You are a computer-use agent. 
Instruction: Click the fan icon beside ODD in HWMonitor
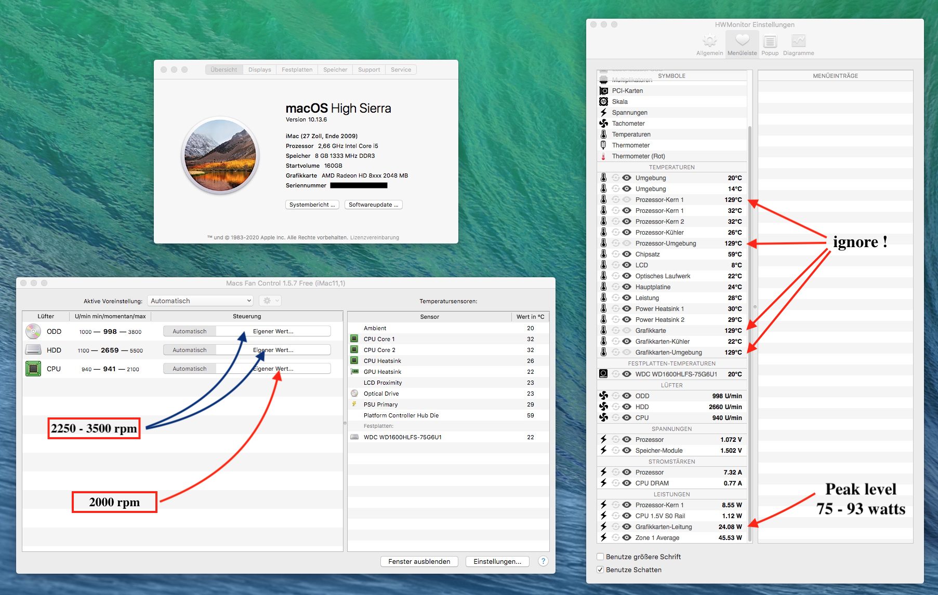point(603,396)
